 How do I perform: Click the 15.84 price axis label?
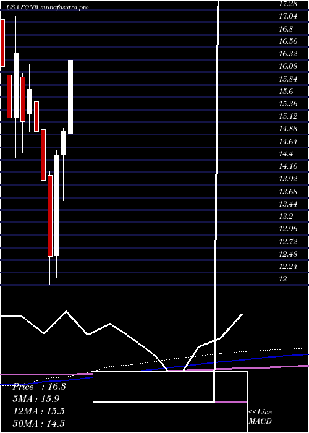[288, 79]
